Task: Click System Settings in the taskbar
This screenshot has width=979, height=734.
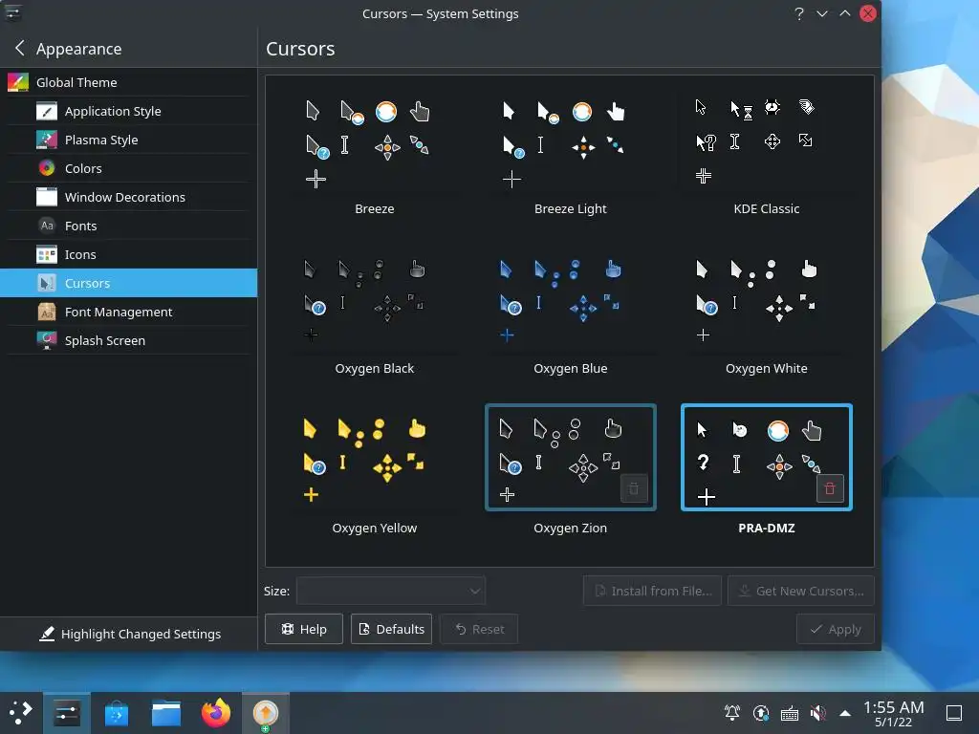Action: [67, 713]
